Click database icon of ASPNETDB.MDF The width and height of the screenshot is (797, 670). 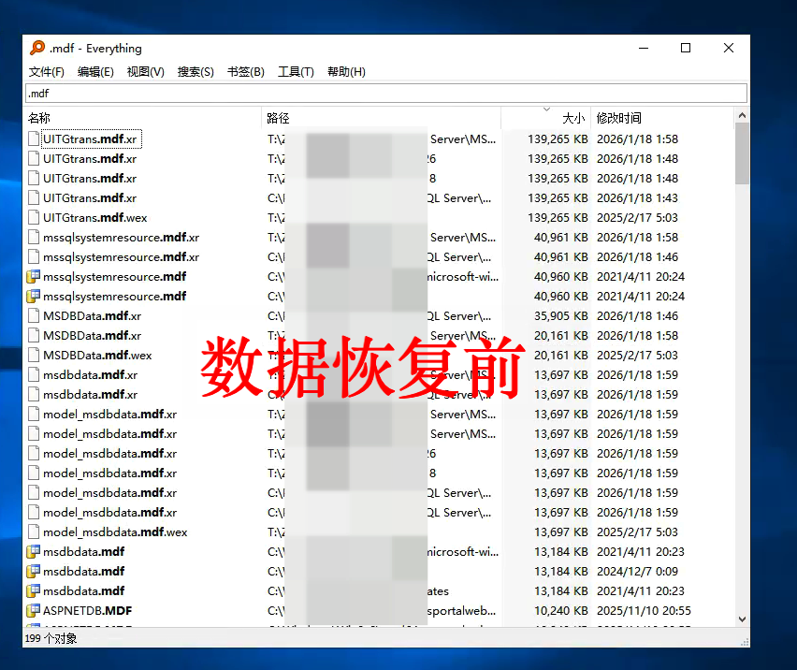(x=34, y=610)
